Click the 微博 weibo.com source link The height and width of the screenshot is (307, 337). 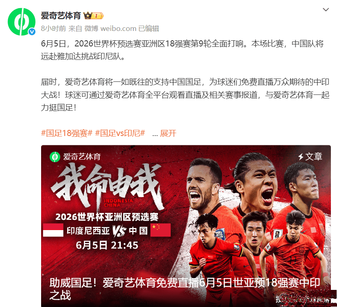click(x=110, y=29)
